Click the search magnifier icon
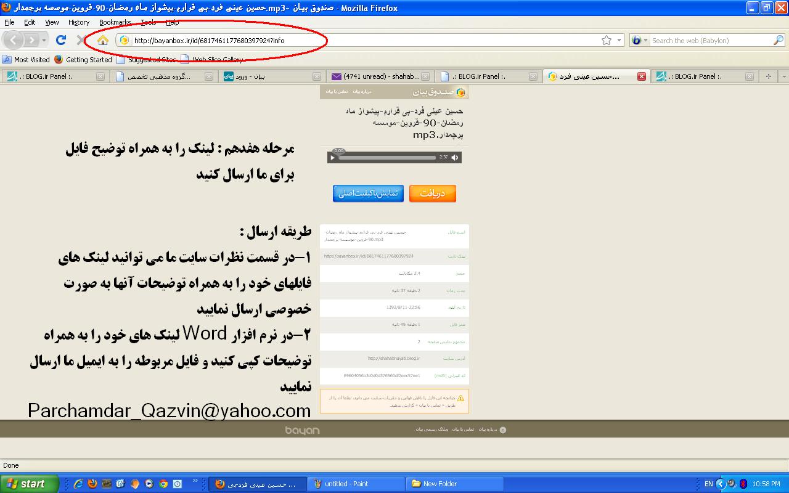Viewport: 789px width, 493px height. point(779,40)
